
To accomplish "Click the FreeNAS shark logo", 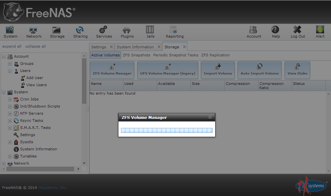I will point(13,12).
